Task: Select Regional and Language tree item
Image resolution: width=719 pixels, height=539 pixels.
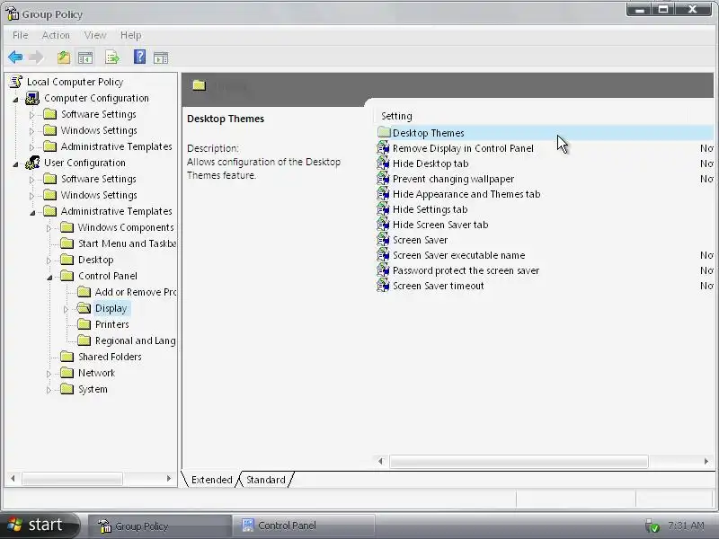Action: (136, 340)
